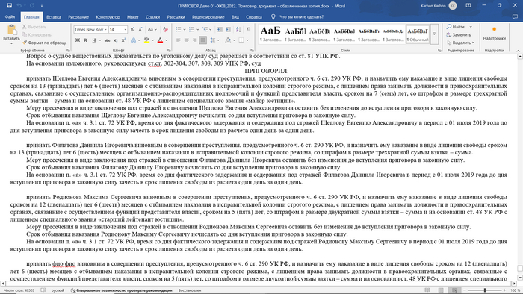523x294 pixels.
Task: Sort the selection with the A-Z icon
Action: click(238, 30)
